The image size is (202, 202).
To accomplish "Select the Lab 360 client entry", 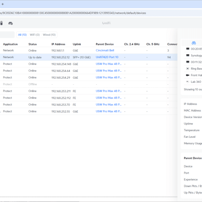I will pyautogui.click(x=193, y=82).
